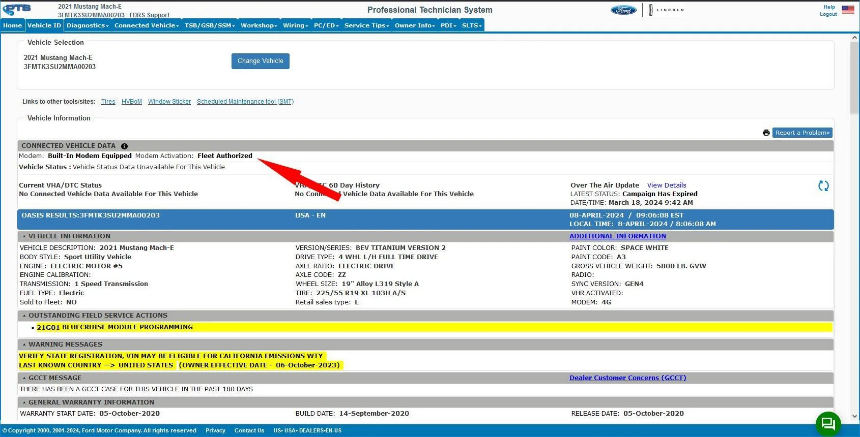Click the VIN 3FMTK3SU2MMA00203 in Vehicle Selection

coord(60,67)
